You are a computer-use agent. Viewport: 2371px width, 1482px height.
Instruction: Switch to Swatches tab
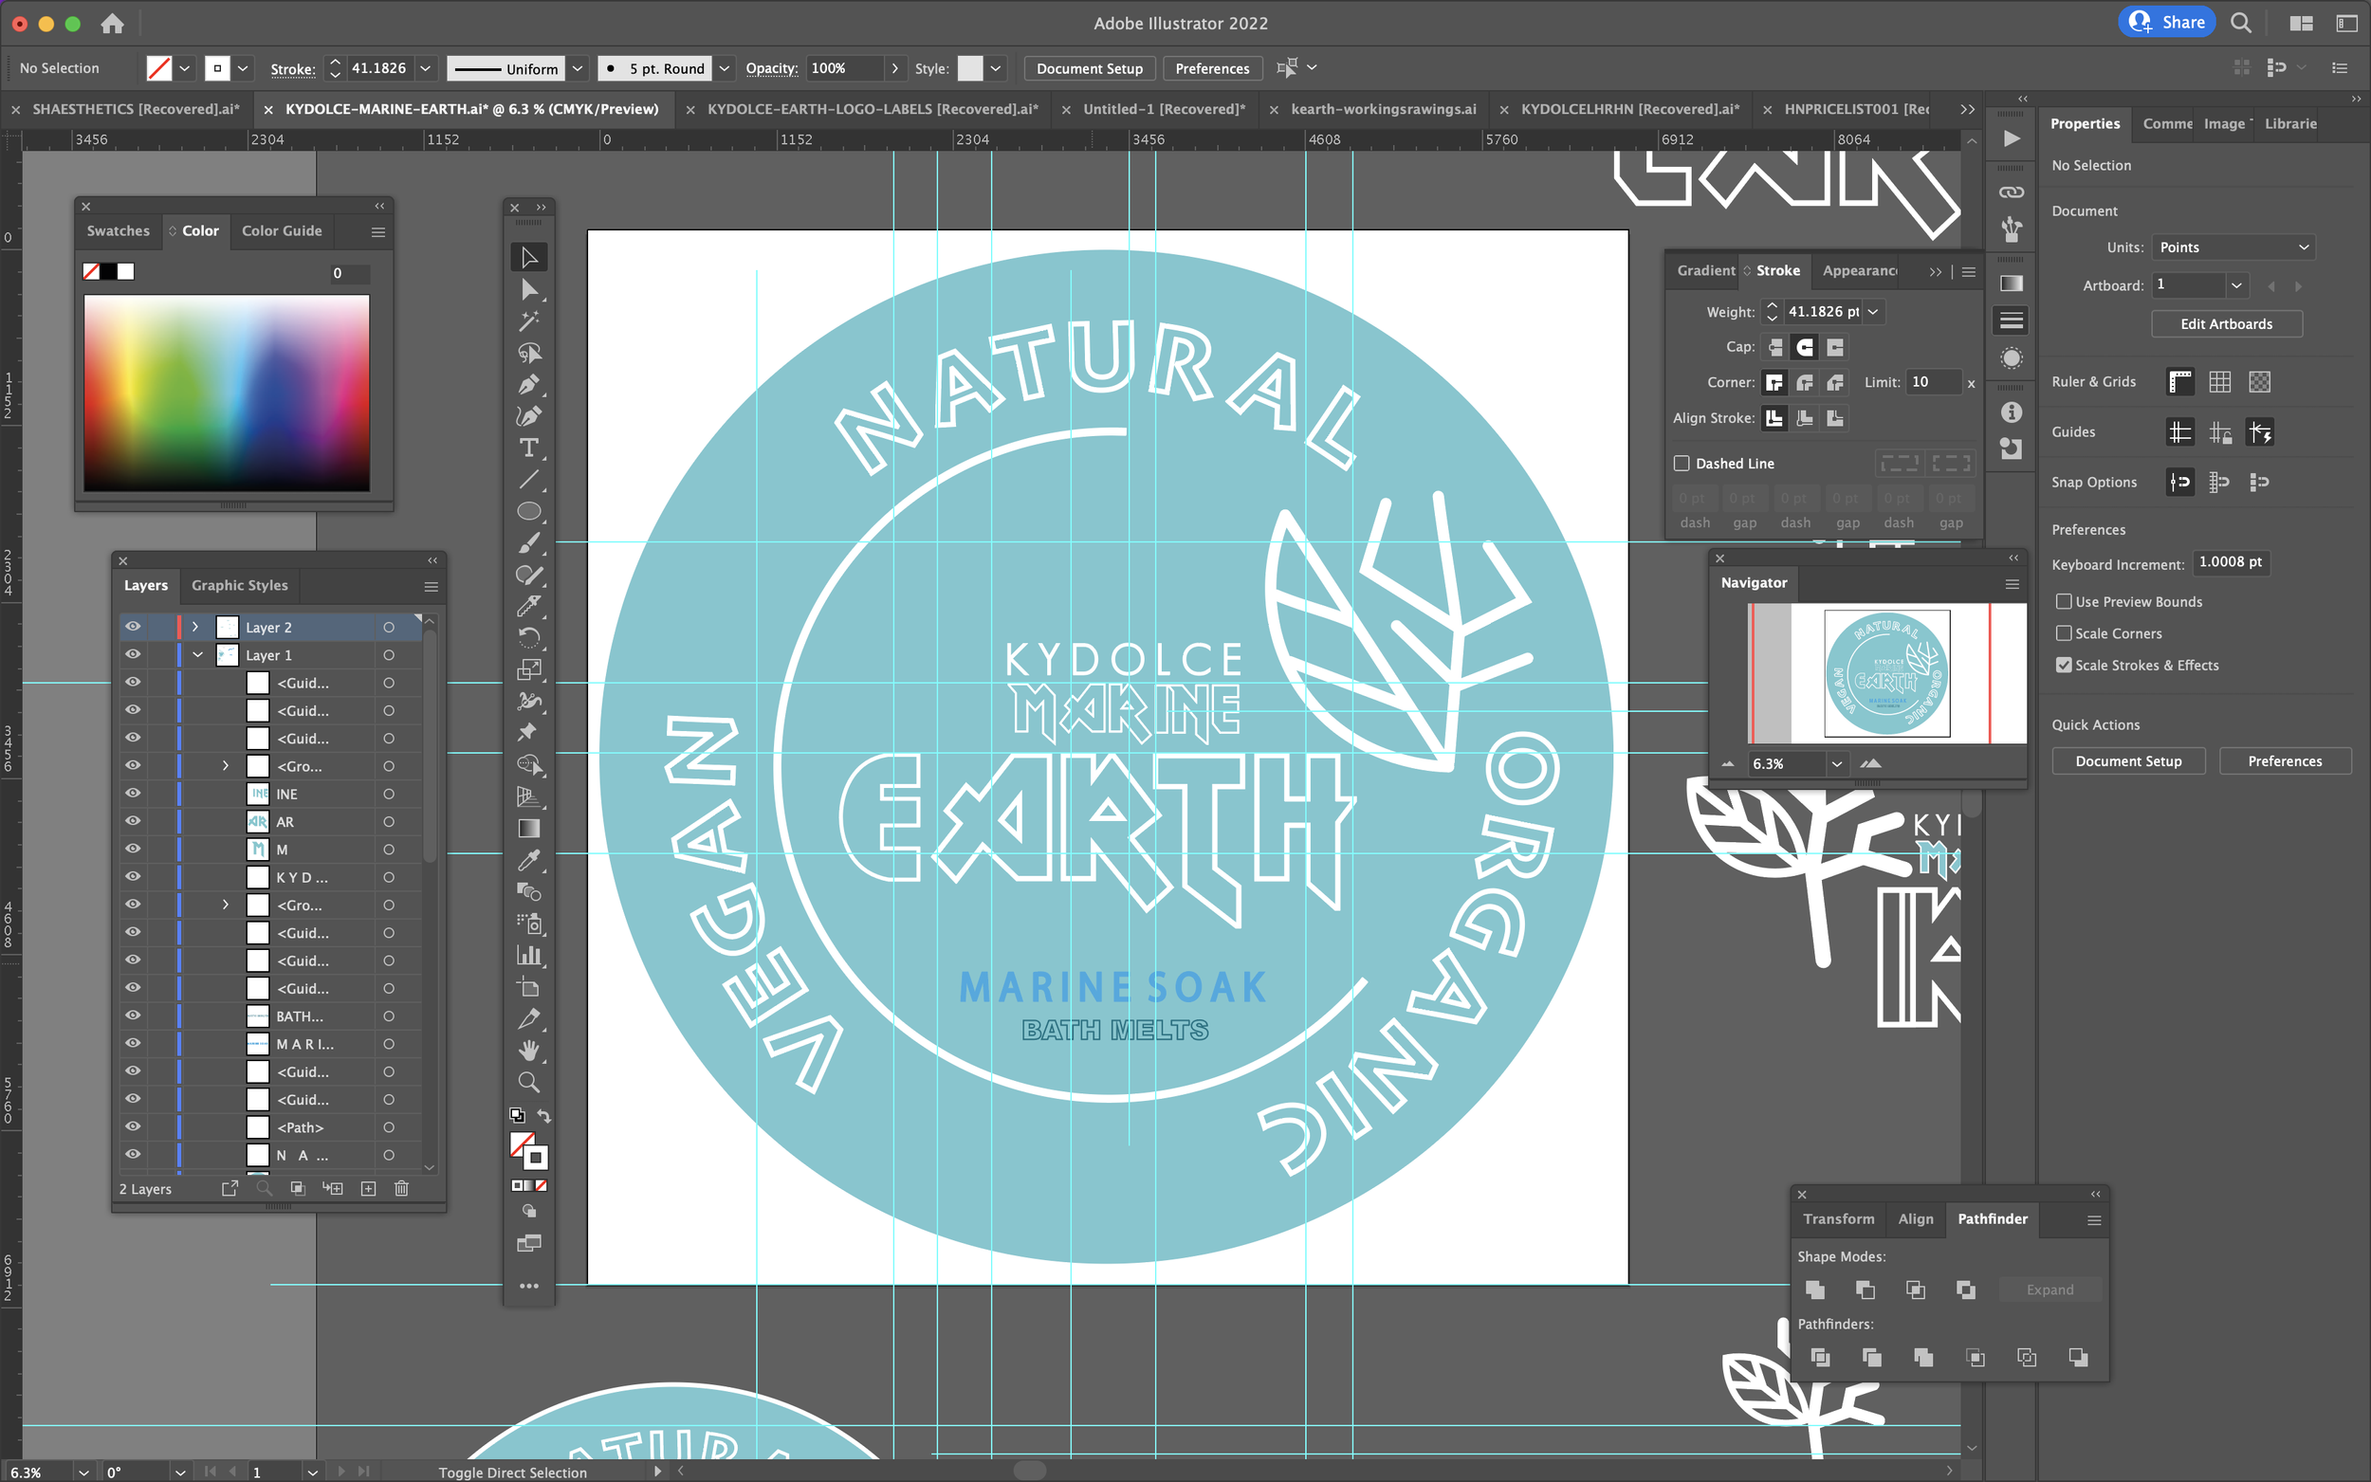(119, 231)
